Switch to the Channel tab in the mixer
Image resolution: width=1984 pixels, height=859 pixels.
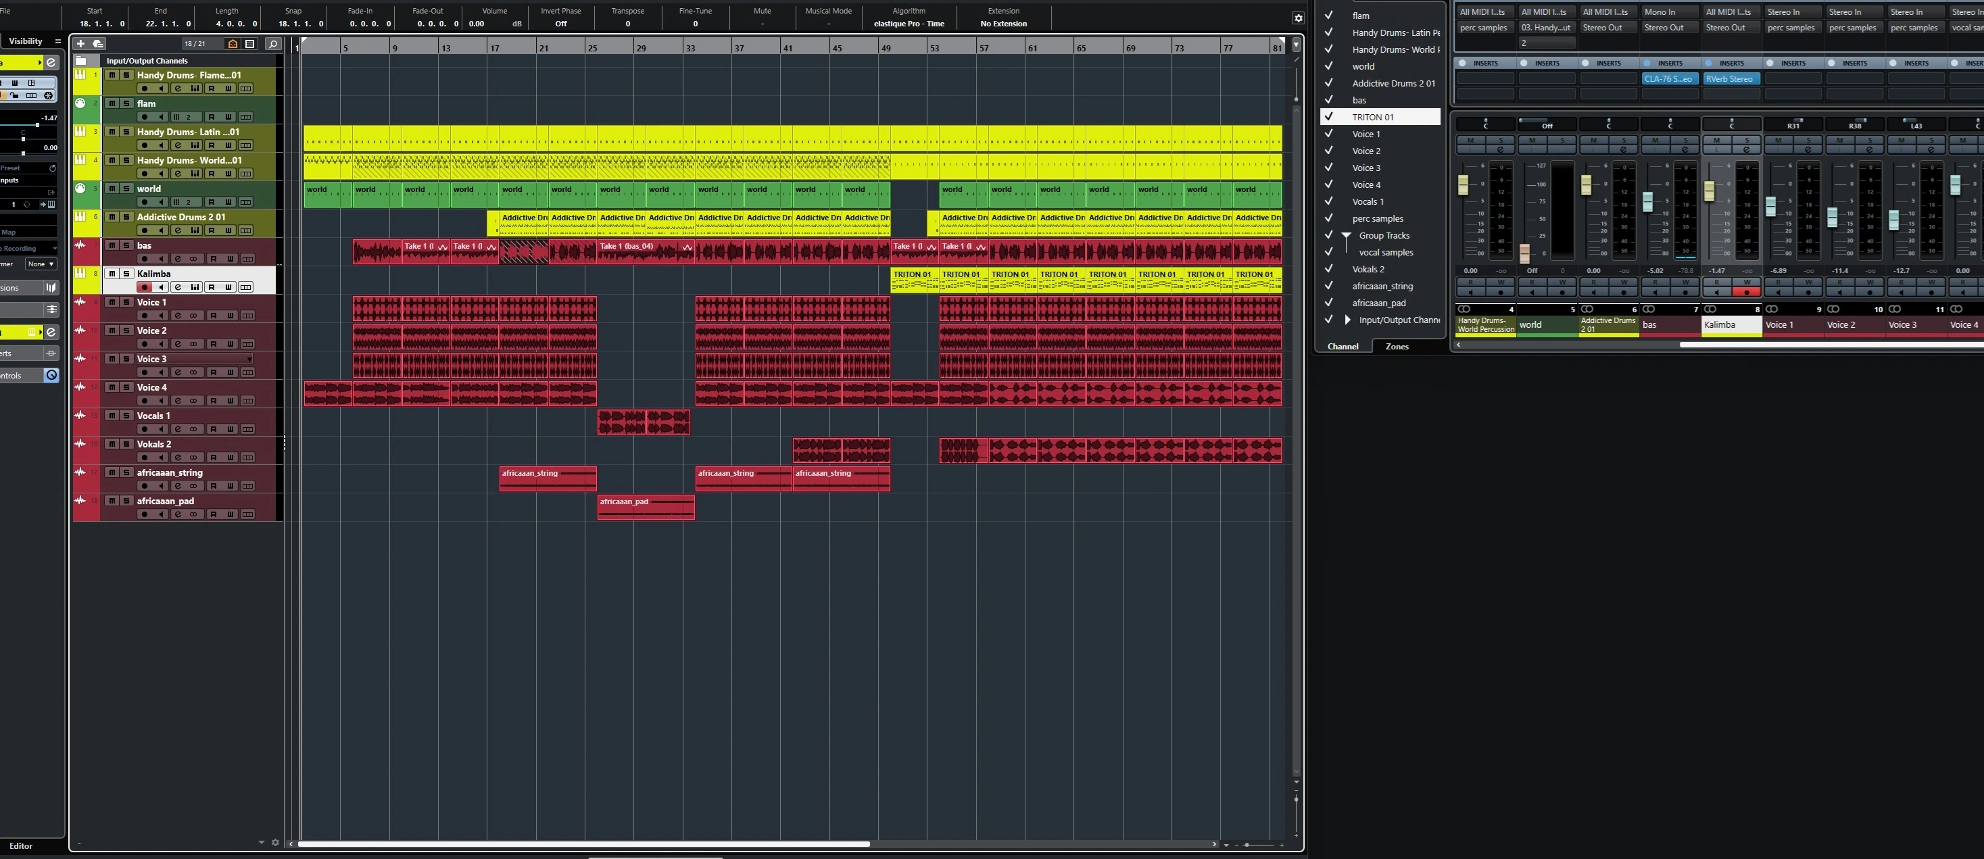coord(1342,346)
